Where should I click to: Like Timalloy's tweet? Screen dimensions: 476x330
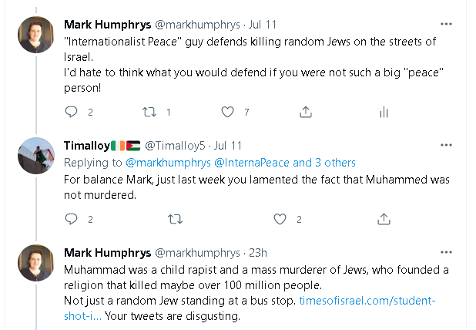pyautogui.click(x=280, y=219)
